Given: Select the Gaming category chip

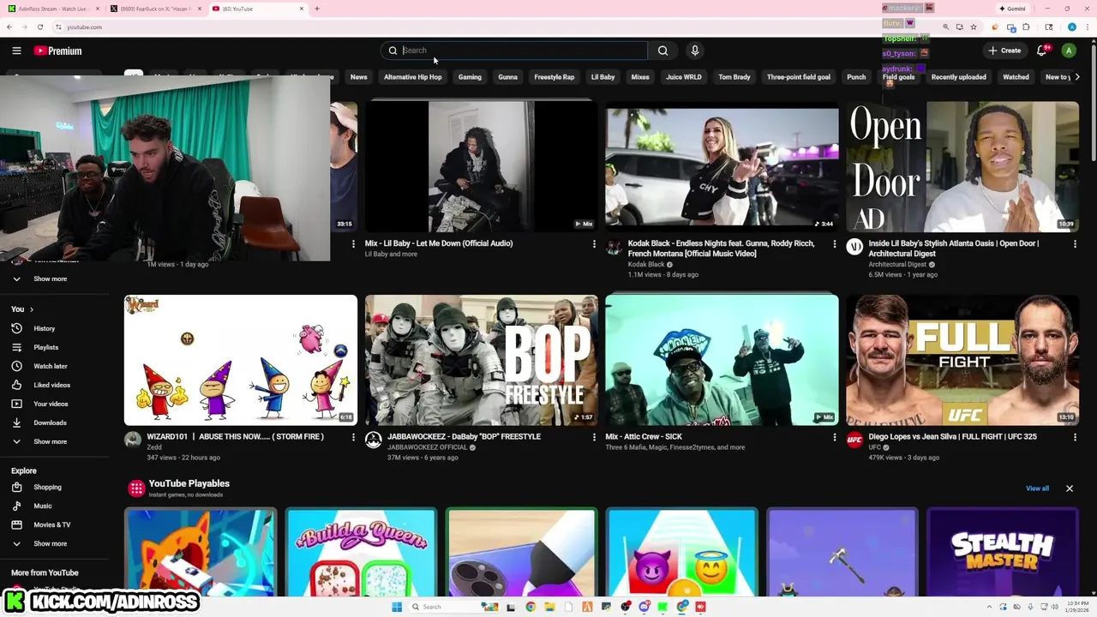Looking at the screenshot, I should tap(470, 77).
